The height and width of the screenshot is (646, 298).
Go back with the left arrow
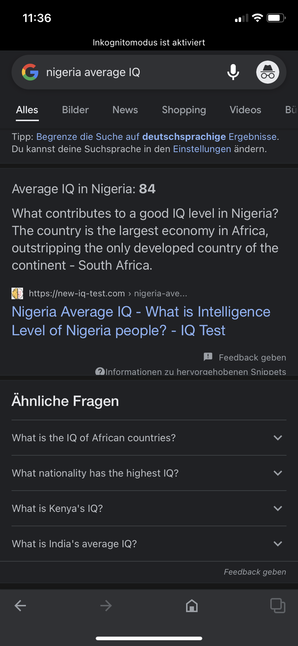click(21, 606)
